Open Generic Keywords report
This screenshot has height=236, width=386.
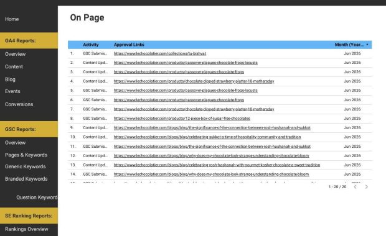point(26,166)
